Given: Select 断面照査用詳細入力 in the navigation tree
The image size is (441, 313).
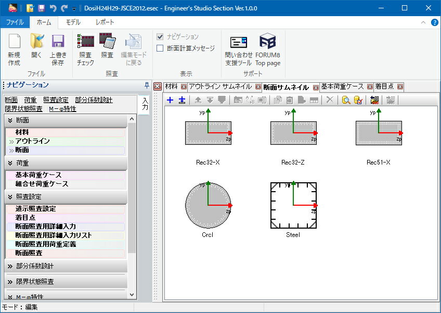Looking at the screenshot, I should [x=46, y=227].
